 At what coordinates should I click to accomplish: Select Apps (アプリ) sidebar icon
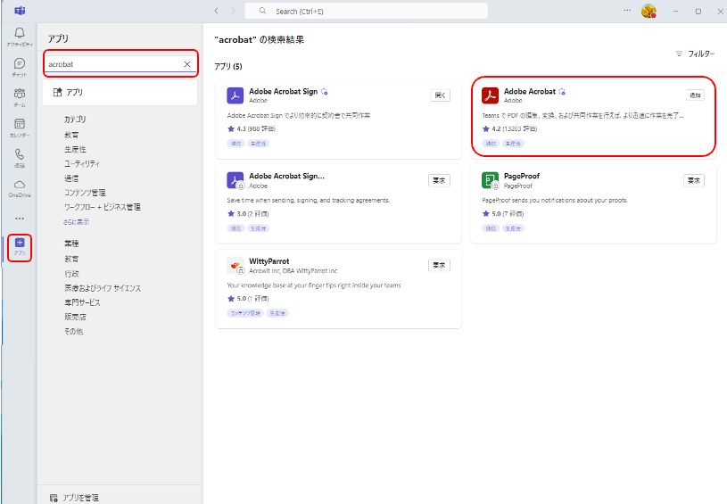(20, 247)
